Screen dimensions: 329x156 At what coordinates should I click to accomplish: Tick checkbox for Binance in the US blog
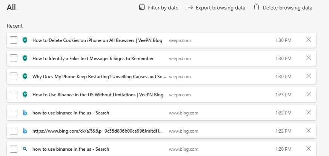coord(14,94)
